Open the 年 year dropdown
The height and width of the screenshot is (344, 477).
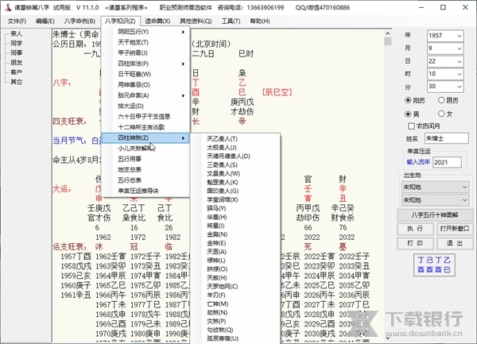(460, 36)
